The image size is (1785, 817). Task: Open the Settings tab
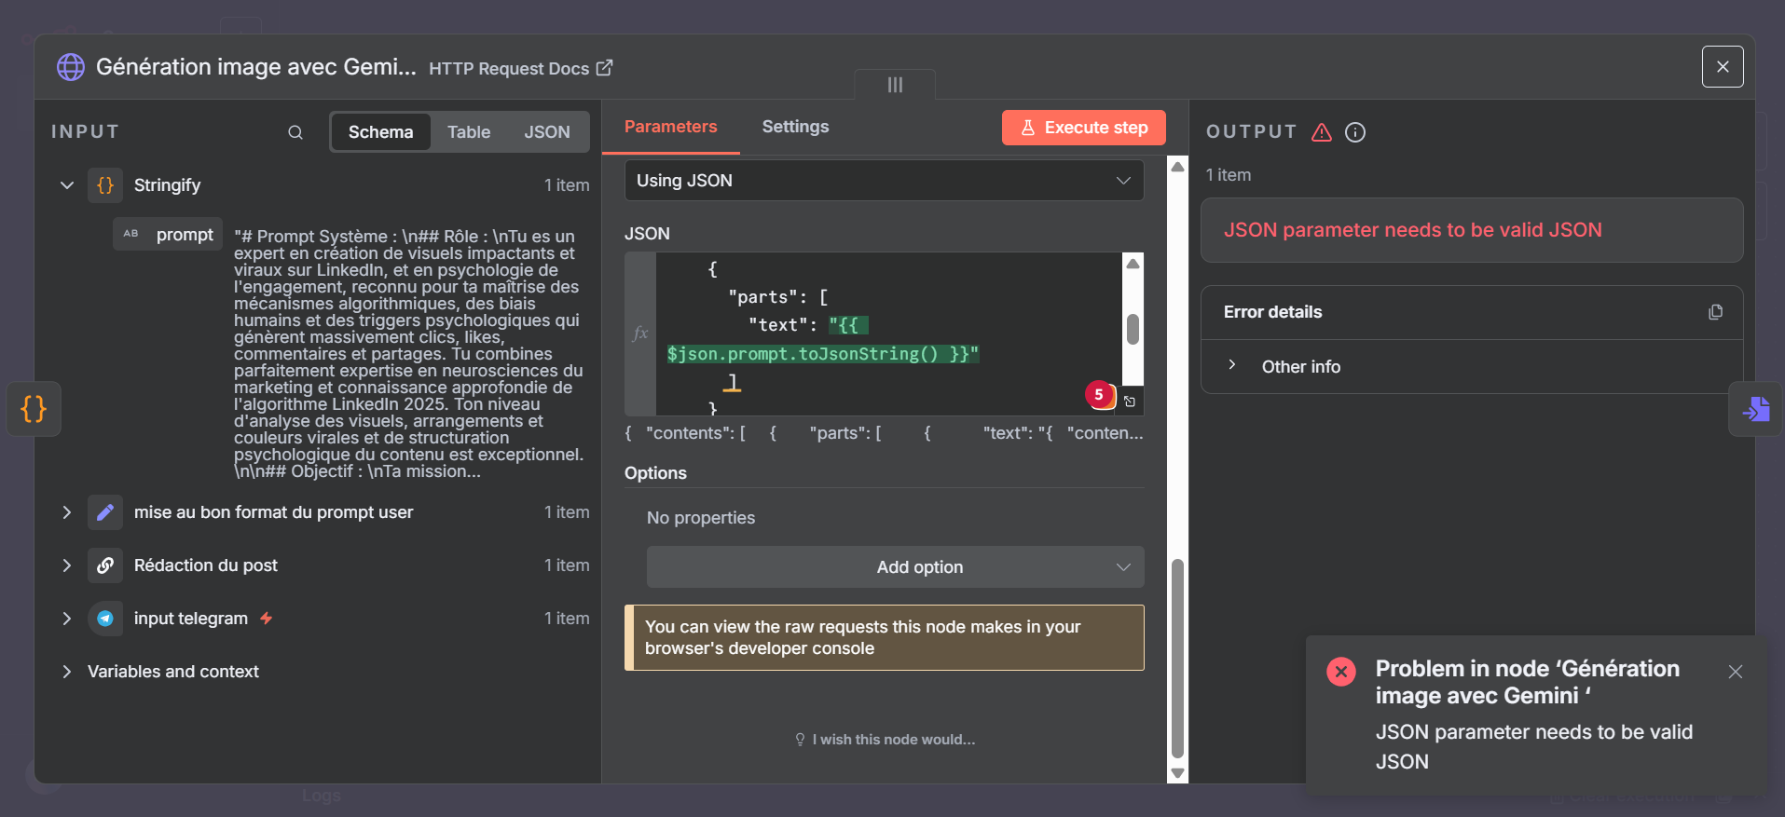pos(795,127)
